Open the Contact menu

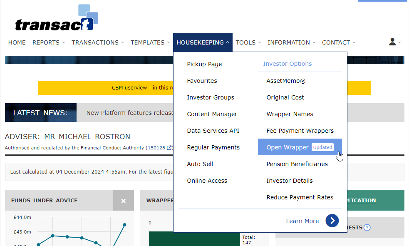tap(338, 42)
